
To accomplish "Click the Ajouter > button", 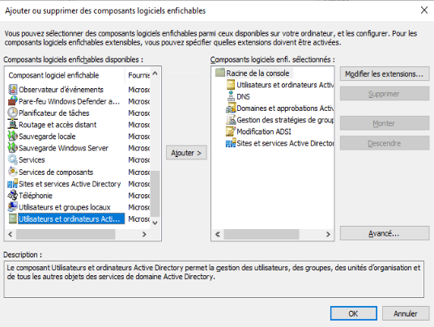I will 186,153.
